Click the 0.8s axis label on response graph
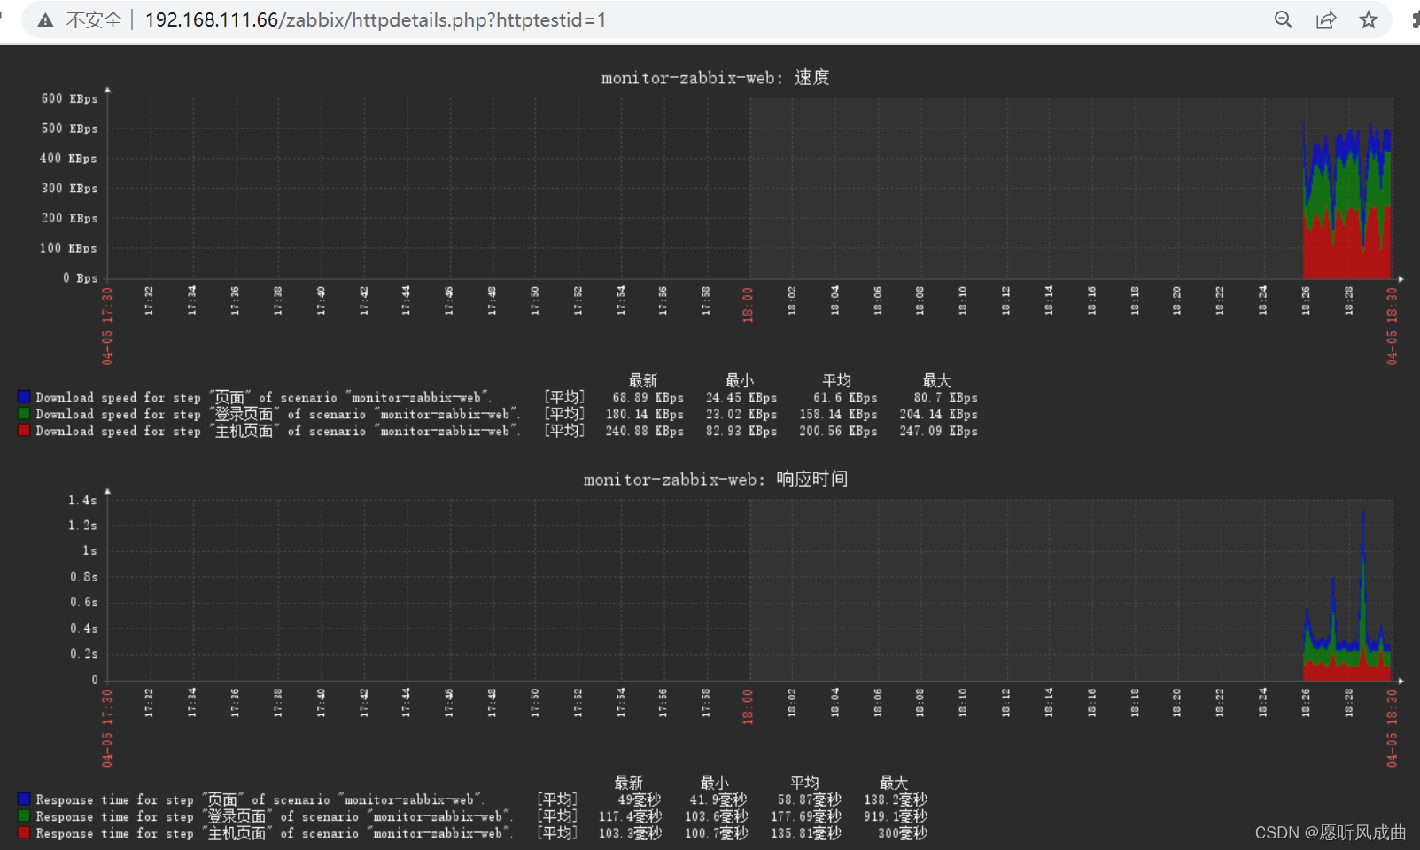 click(x=84, y=577)
